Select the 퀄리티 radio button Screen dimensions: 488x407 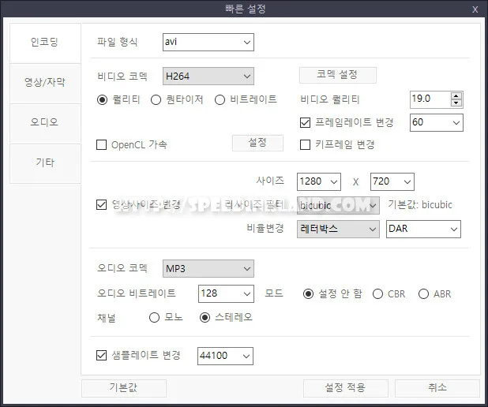[x=102, y=100]
